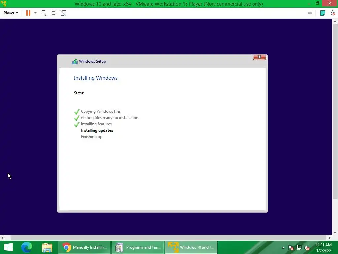Click 'Copying Windows files' step
Screen dimensions: 338x254
(x=101, y=111)
